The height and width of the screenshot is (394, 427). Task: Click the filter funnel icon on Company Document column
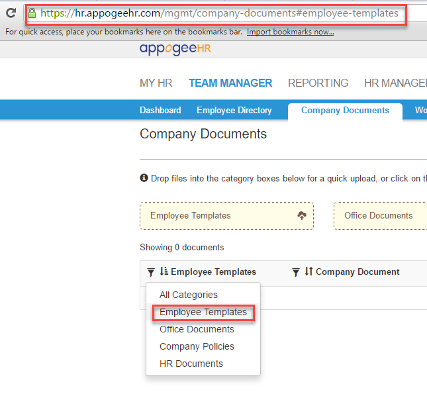296,272
